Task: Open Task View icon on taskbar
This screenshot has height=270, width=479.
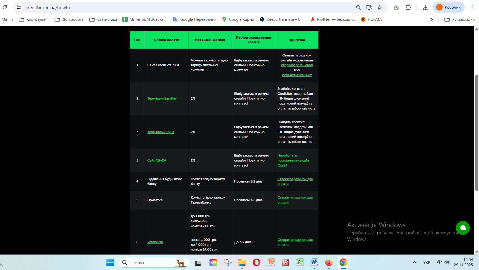Action: (x=198, y=262)
